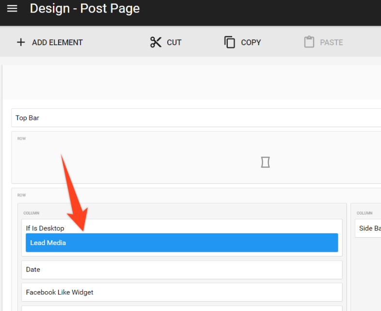381x311 pixels.
Task: Click the second ROW label above the columns
Action: coord(22,196)
